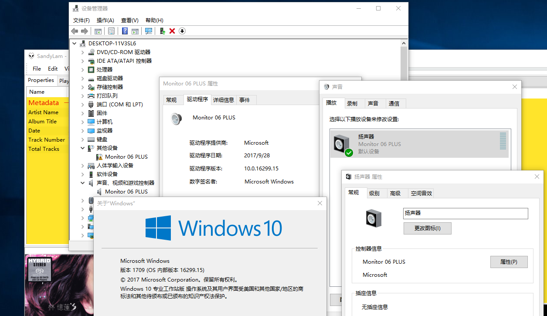Click the 属性(P) button for controller
547x316 pixels.
coord(509,262)
